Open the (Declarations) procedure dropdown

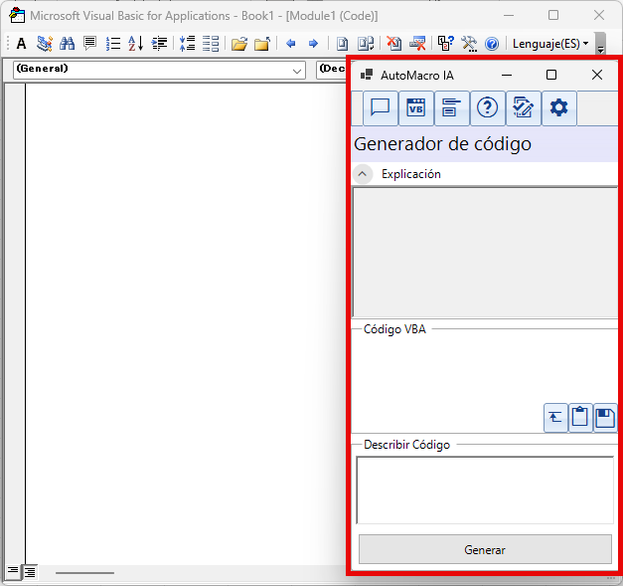[x=331, y=70]
